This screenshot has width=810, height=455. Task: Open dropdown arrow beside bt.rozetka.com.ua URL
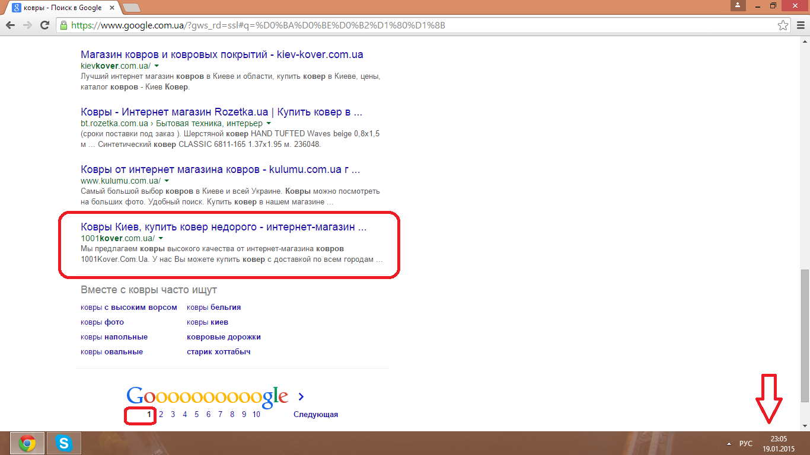(269, 123)
